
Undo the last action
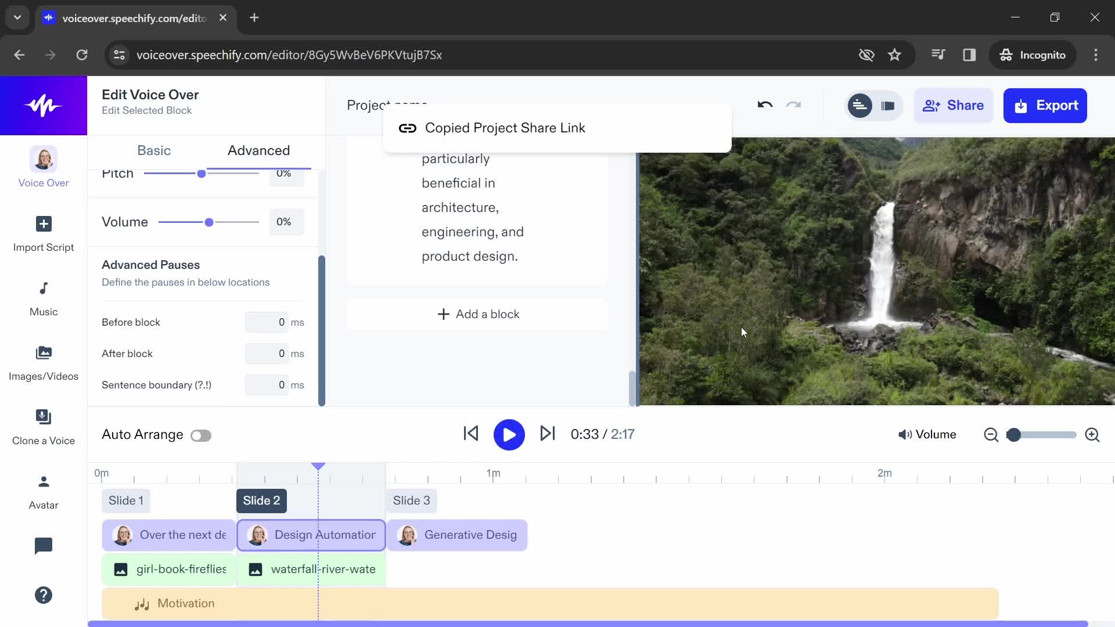[765, 105]
